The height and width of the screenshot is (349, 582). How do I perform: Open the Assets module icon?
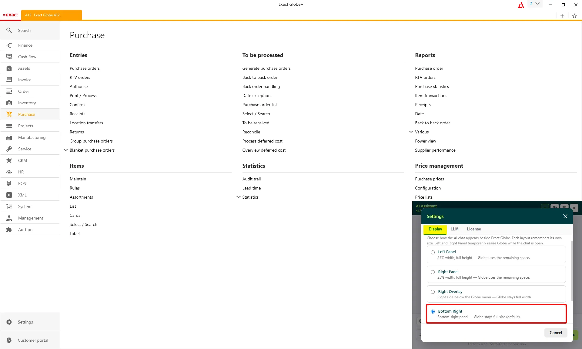[x=9, y=68]
